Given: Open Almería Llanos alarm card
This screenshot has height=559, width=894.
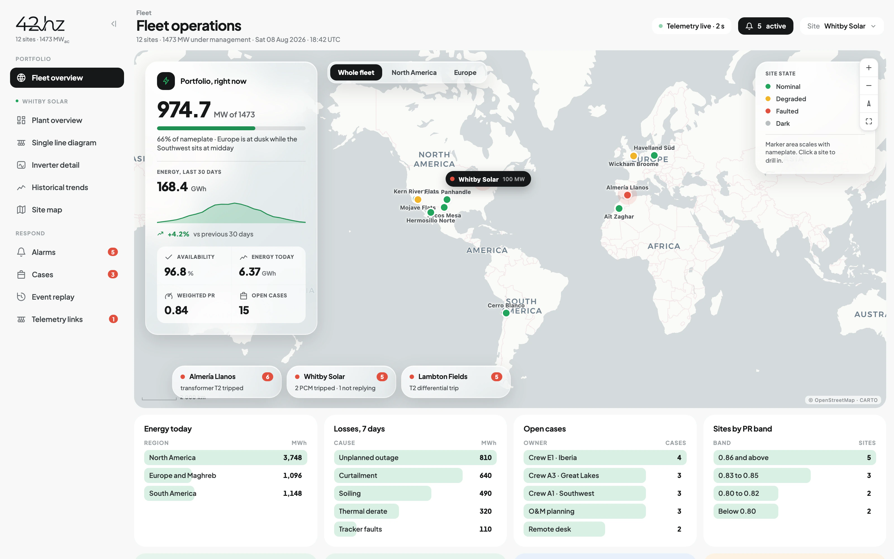Looking at the screenshot, I should pos(227,382).
